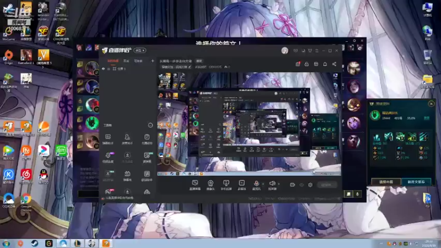Open the hamburger menu in title bar
Screen dimensions: 441x248
[316, 51]
